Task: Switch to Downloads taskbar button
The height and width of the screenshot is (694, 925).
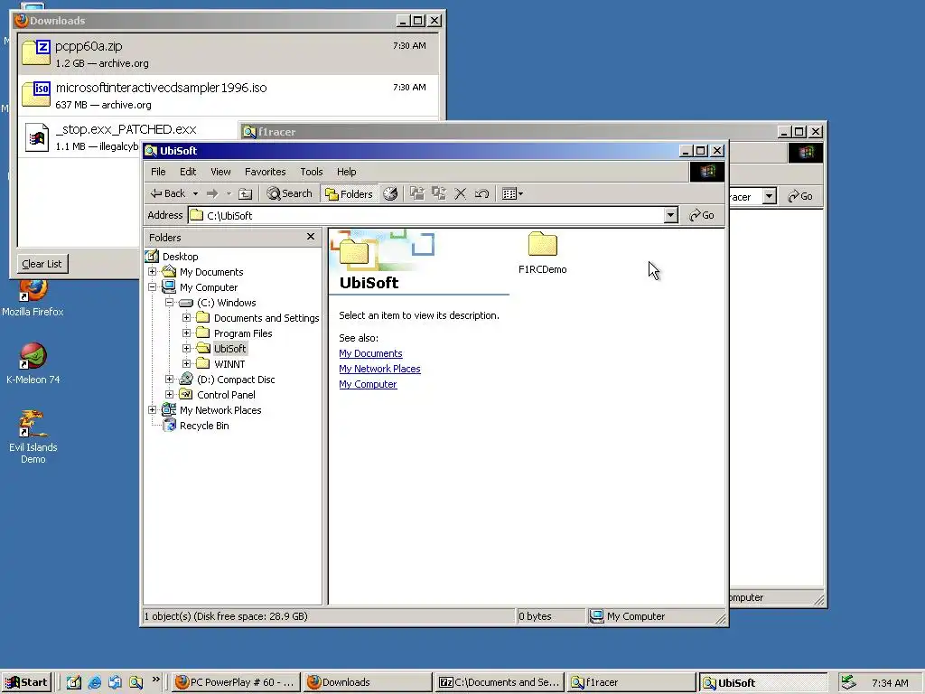Action: click(x=369, y=682)
